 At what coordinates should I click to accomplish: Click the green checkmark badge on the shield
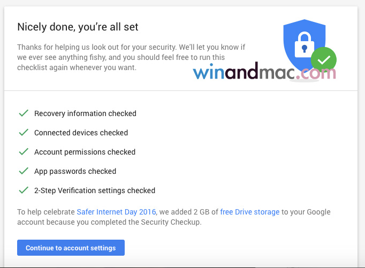(323, 60)
